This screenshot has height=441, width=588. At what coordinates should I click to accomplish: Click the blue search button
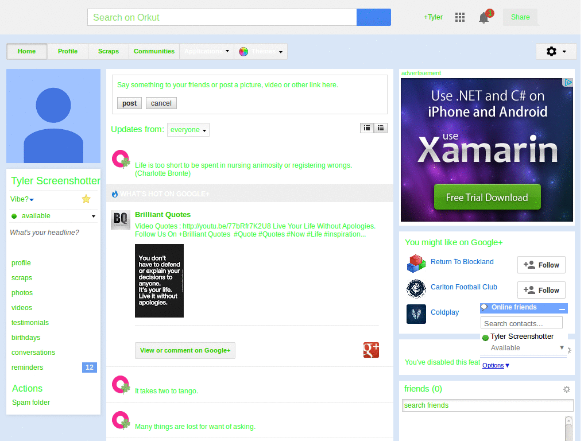373,17
